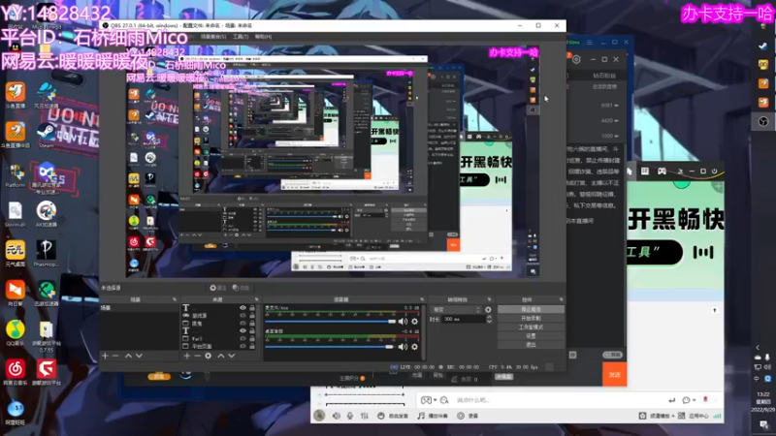Pop out the mixer panel dock icon
Viewport: 776px width, 436px height.
[422, 299]
